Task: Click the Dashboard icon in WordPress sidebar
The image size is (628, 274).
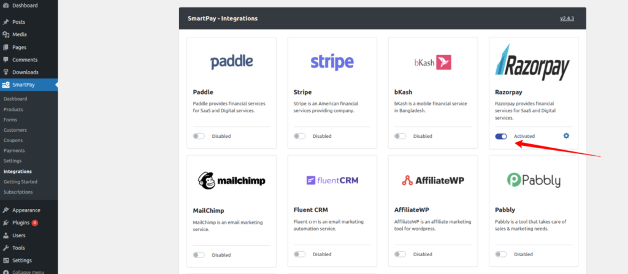Action: 6,6
